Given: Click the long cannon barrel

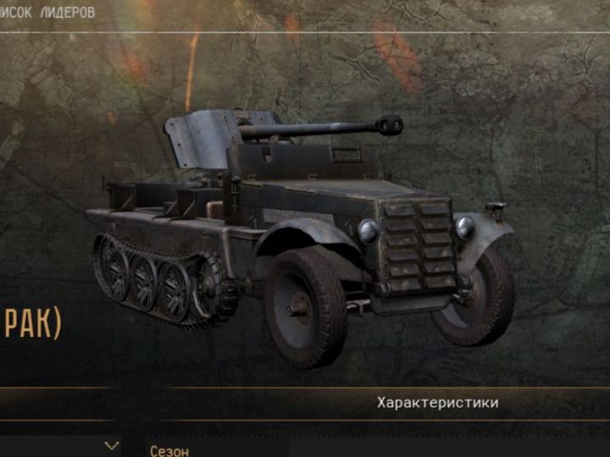Looking at the screenshot, I should tap(311, 129).
